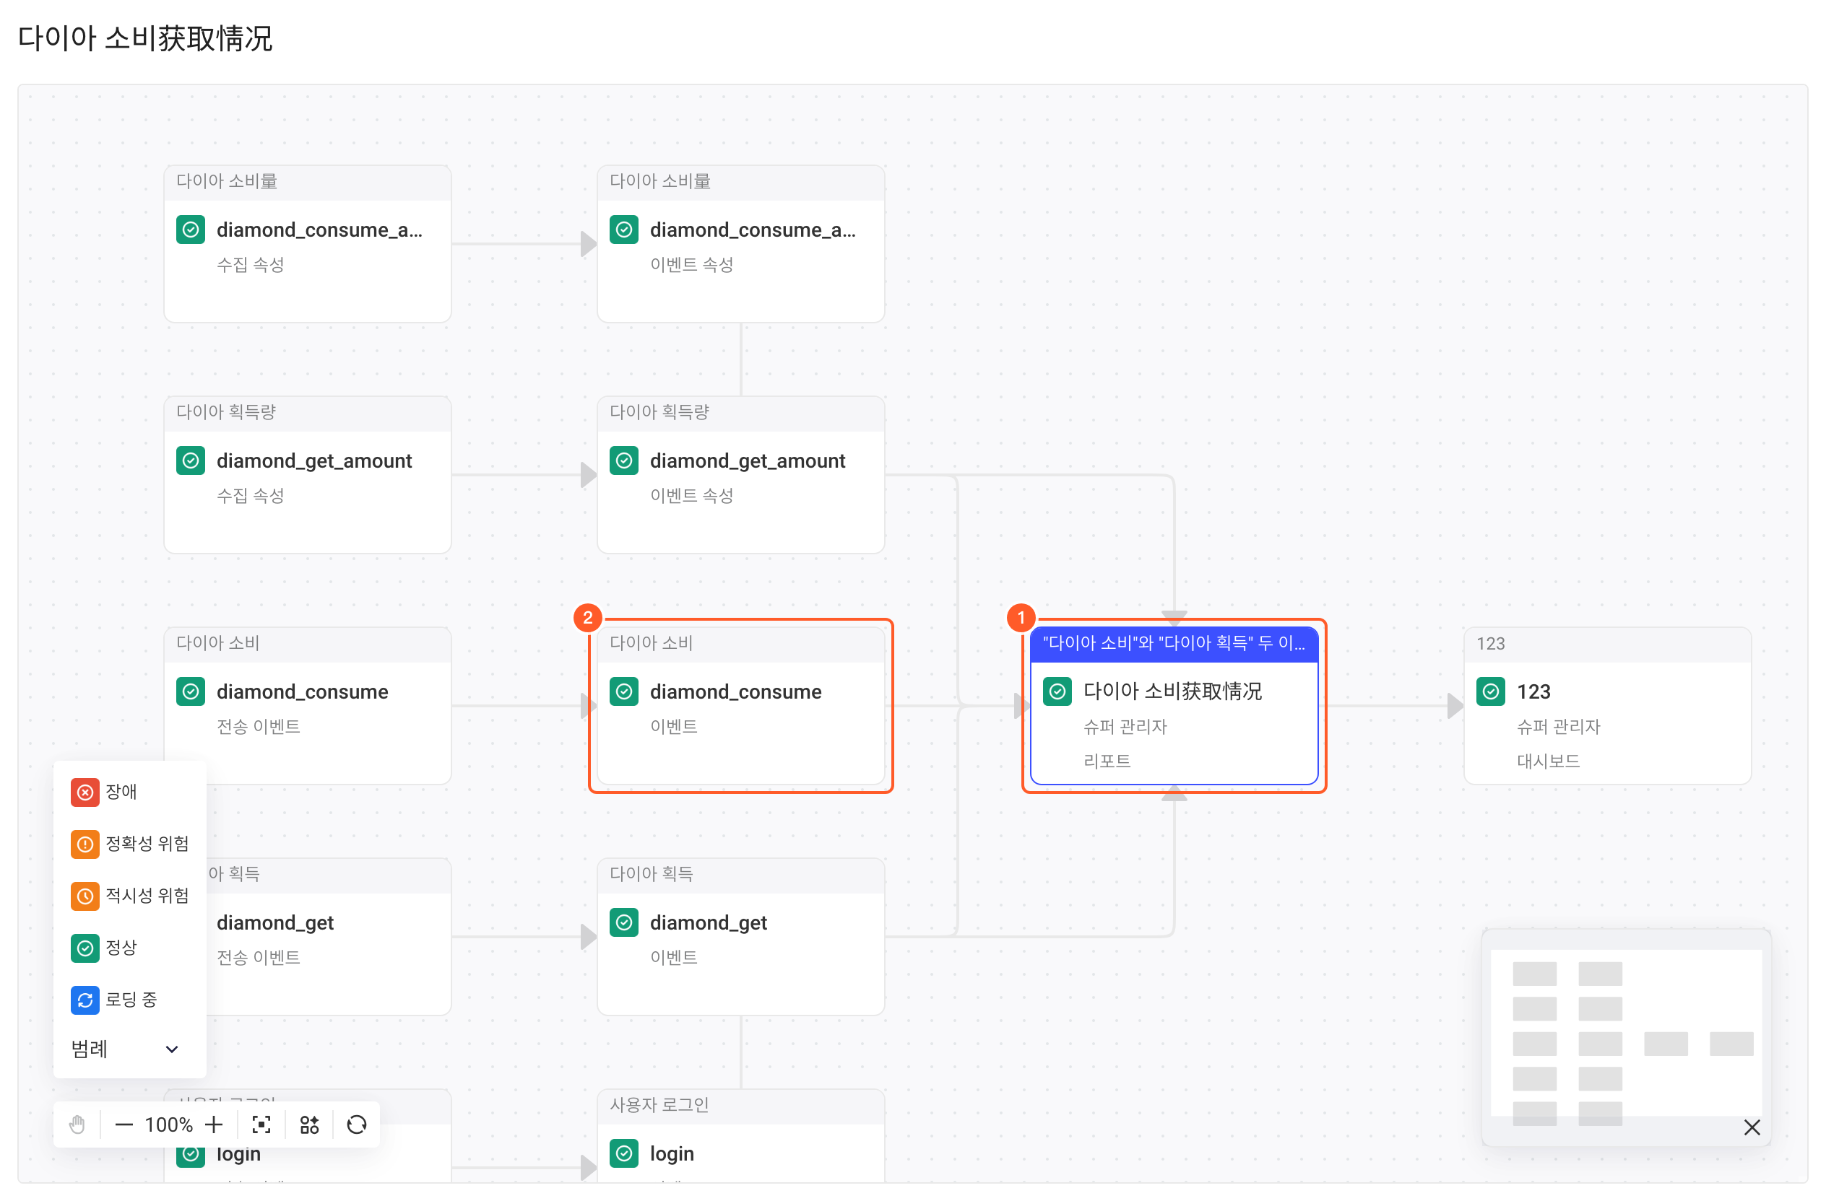Click status icon on 이벤트 login node
Image resolution: width=1826 pixels, height=1201 pixels.
(x=624, y=1153)
